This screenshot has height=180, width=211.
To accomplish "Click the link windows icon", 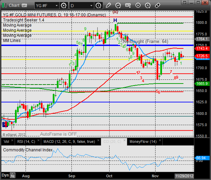I will 157,5.
